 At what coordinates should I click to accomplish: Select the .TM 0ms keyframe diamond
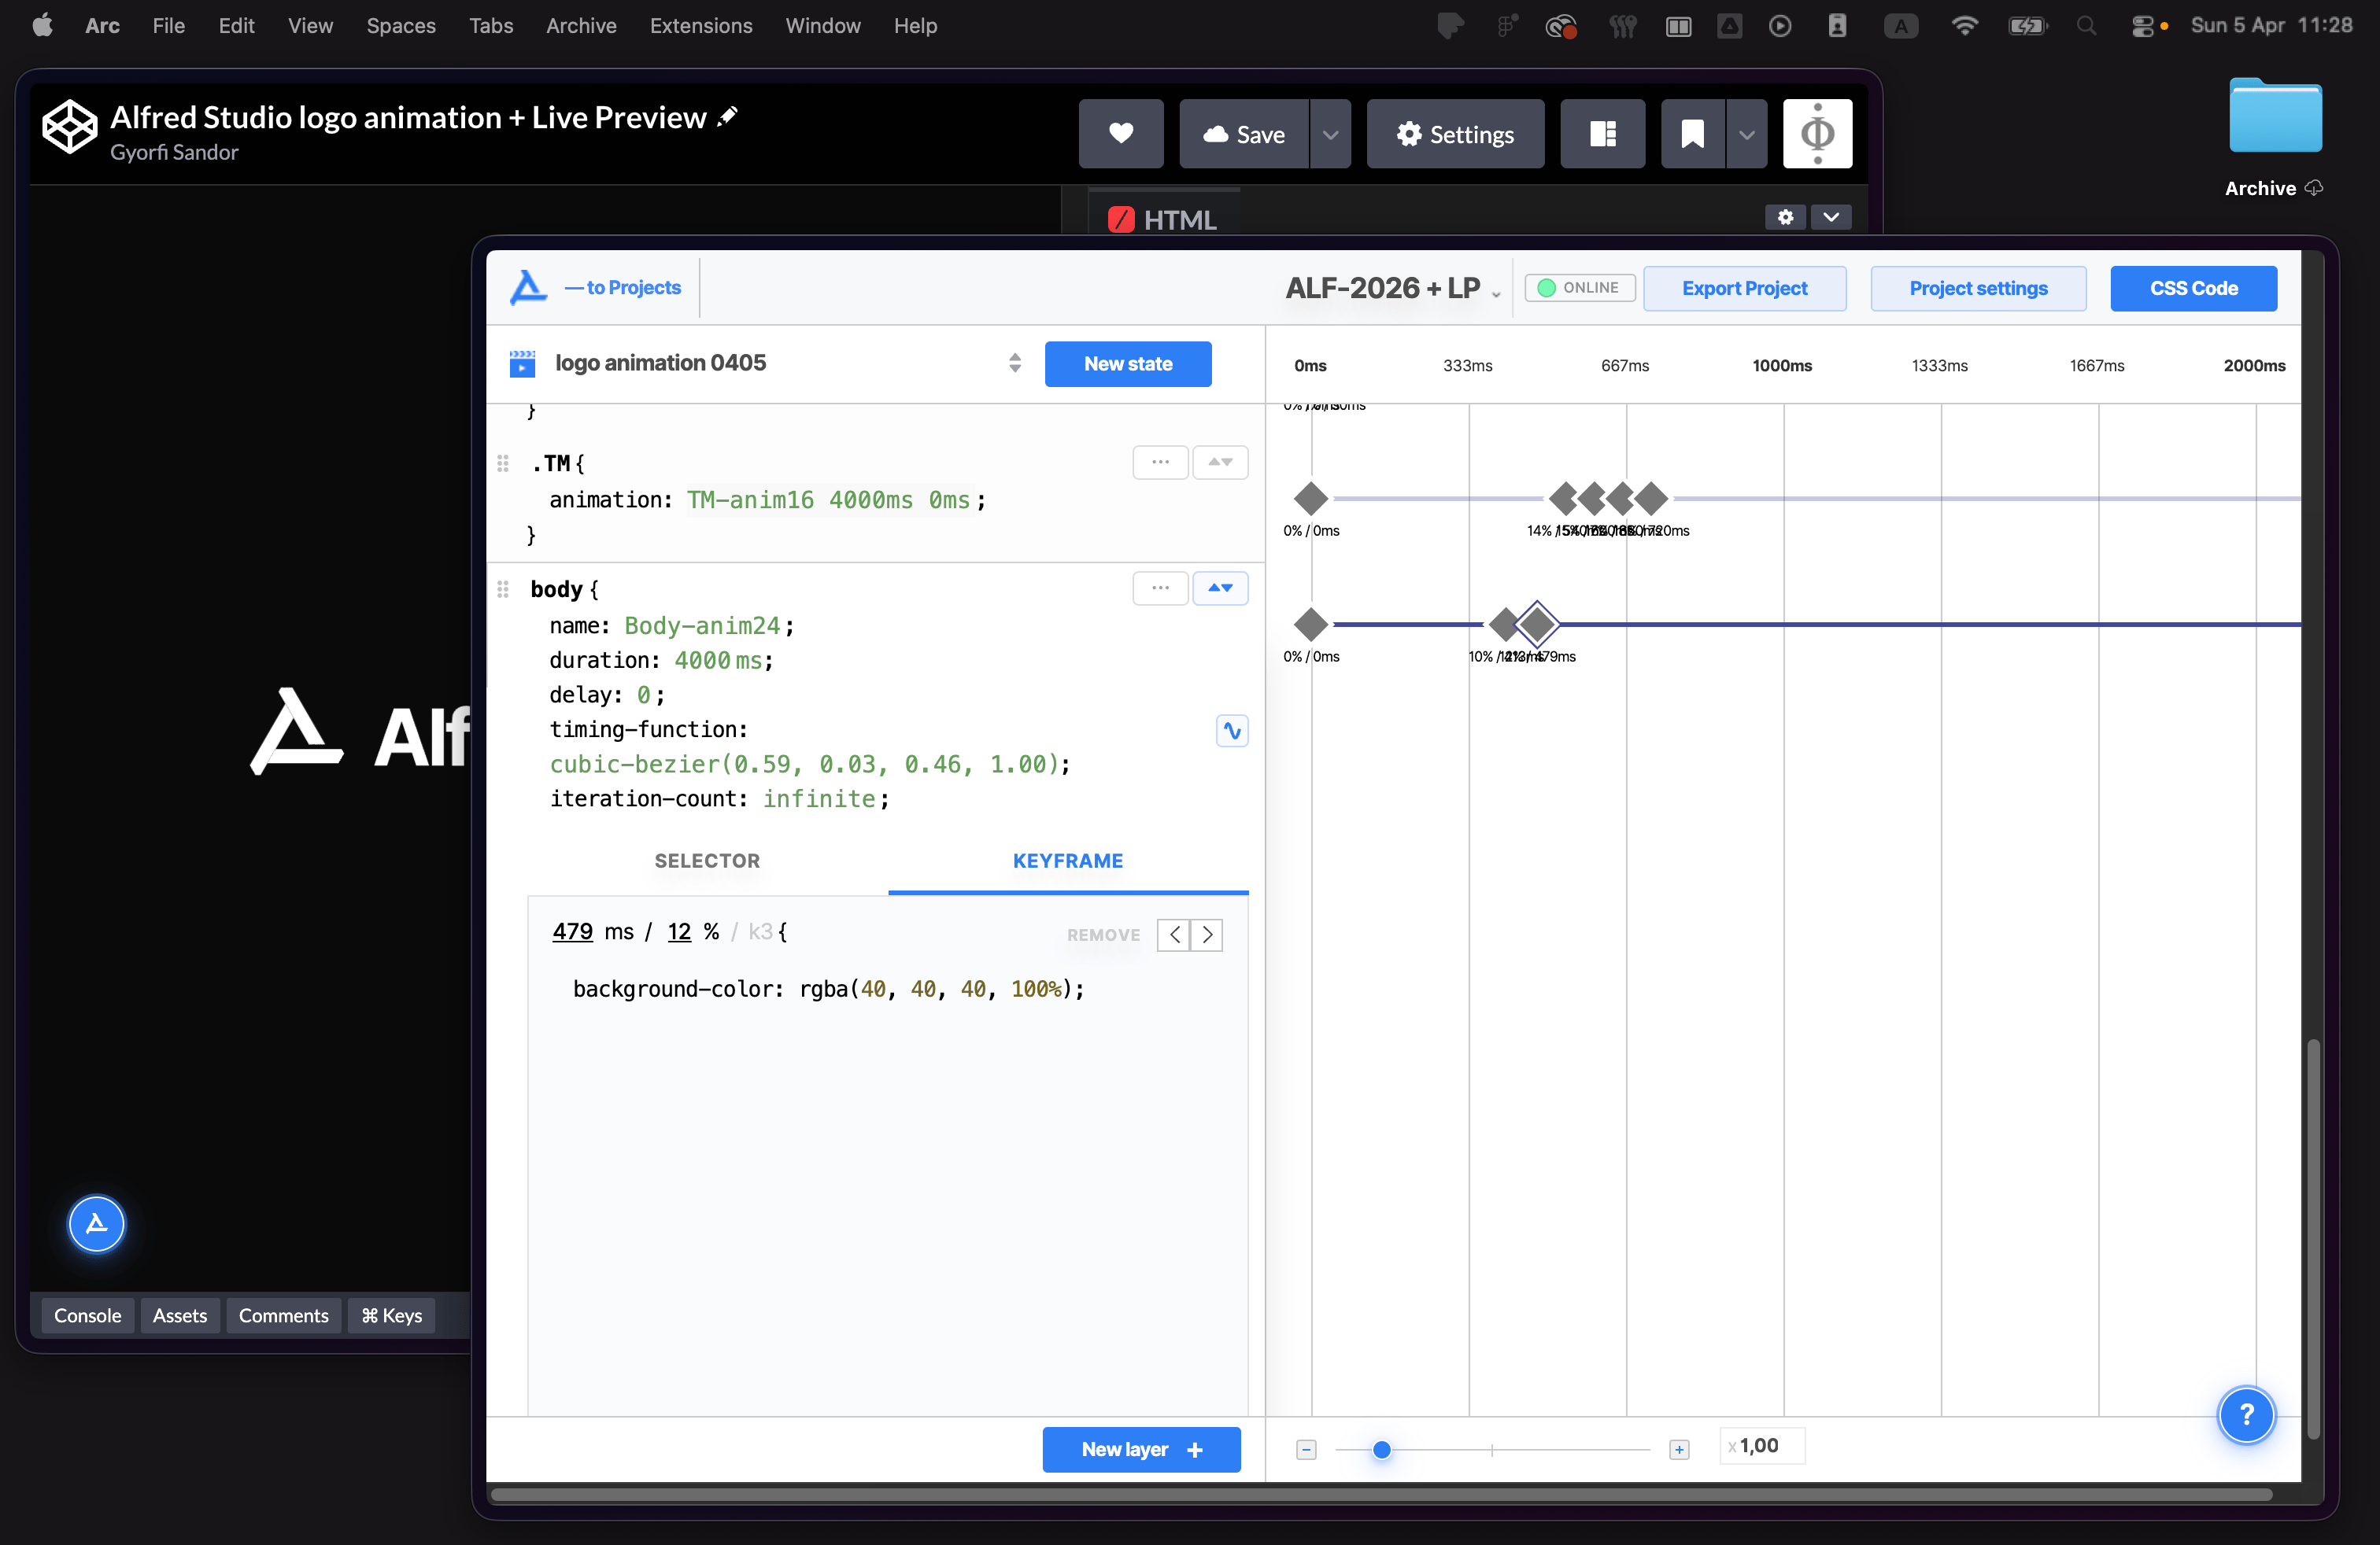(1311, 498)
